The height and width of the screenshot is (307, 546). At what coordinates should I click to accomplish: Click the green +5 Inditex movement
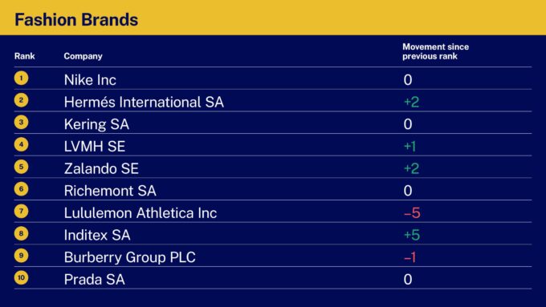tap(412, 235)
